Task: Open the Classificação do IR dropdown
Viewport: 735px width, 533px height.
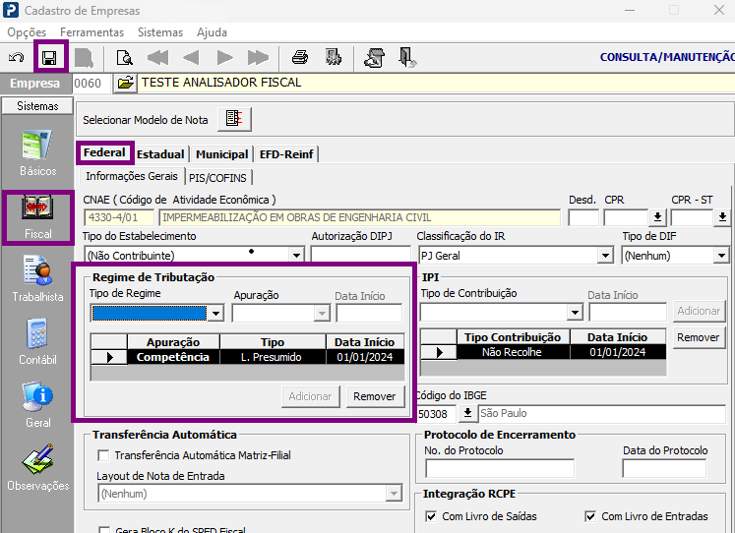Action: (605, 256)
